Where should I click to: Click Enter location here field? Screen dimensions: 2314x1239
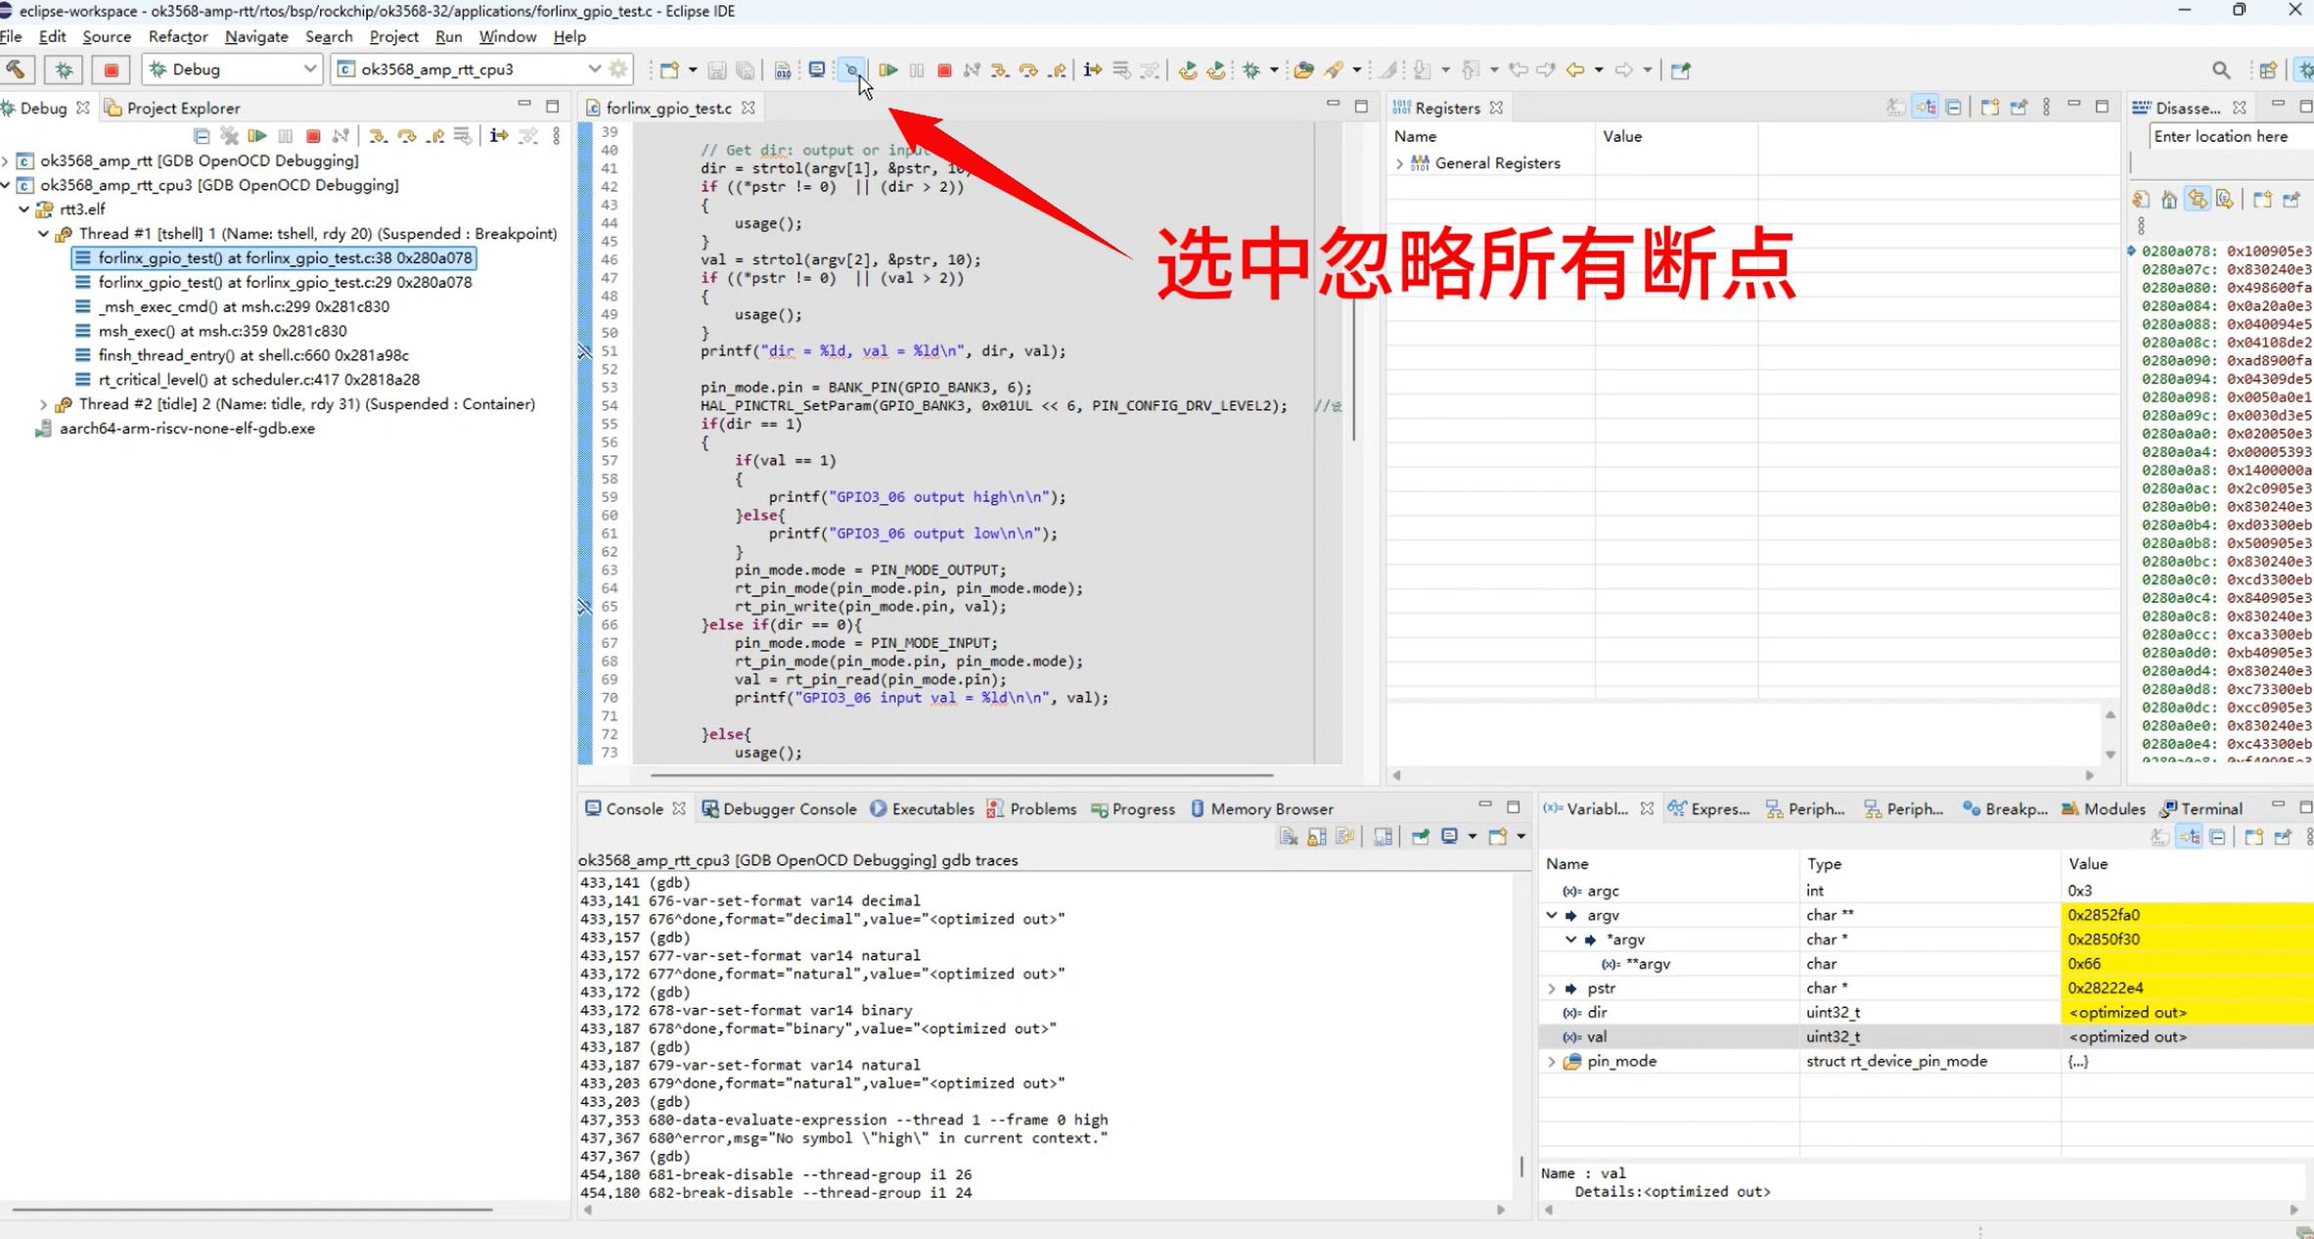pyautogui.click(x=2221, y=136)
